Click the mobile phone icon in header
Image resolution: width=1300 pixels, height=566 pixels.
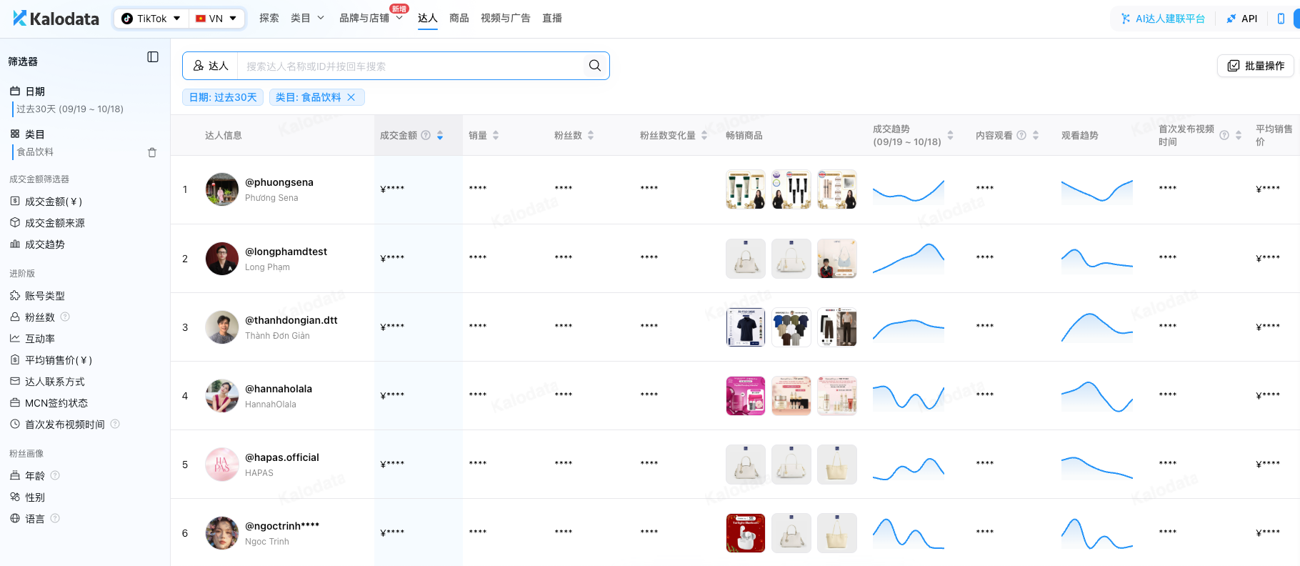pos(1281,19)
